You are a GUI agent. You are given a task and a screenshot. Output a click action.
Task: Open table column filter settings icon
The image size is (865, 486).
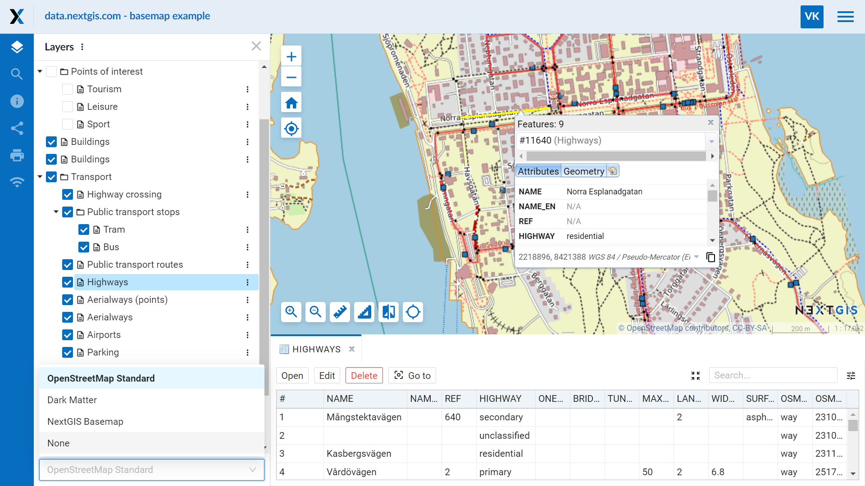[x=851, y=376]
